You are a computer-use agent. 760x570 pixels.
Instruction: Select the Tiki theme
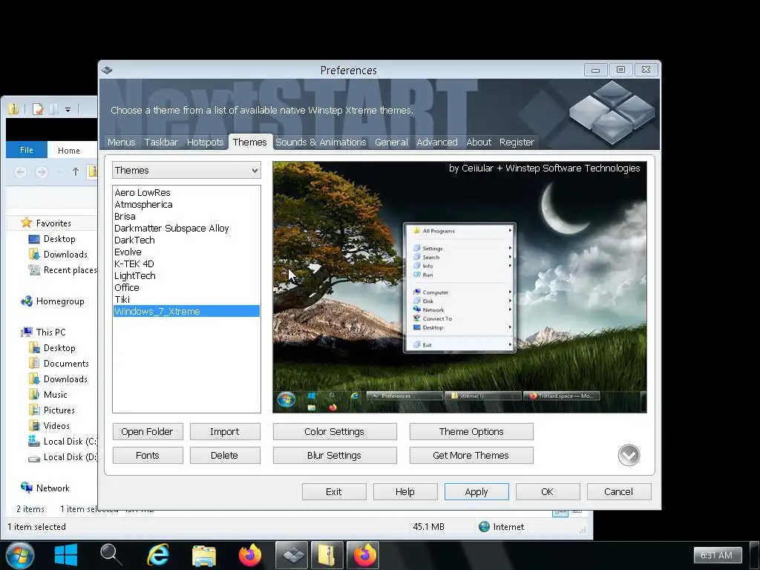pyautogui.click(x=186, y=300)
